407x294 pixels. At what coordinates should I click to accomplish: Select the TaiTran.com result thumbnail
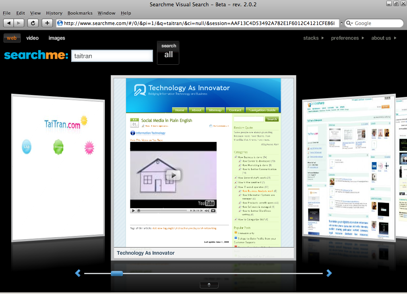tap(58, 168)
